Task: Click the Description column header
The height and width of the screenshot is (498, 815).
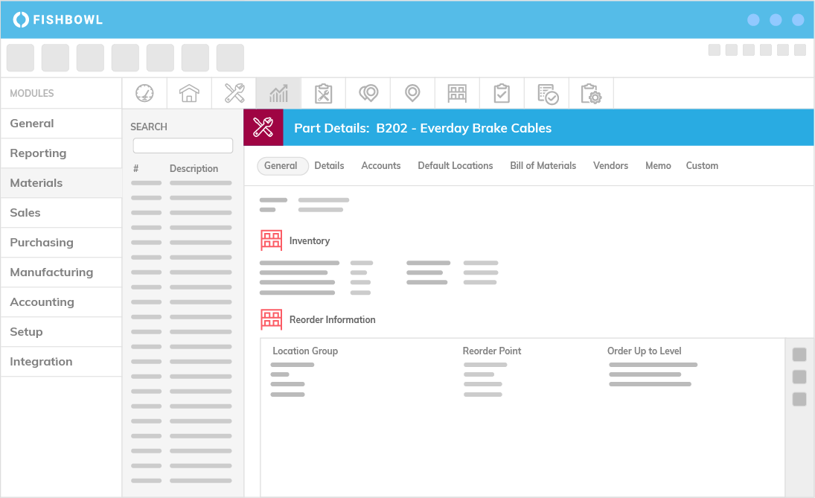Action: pos(194,168)
